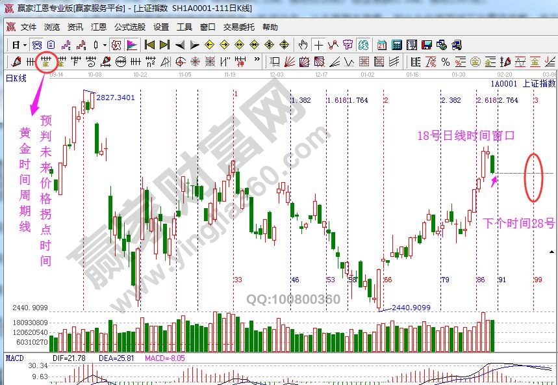The width and height of the screenshot is (558, 385).
Task: Activate the crosshair cursor tool
Action: (318, 45)
